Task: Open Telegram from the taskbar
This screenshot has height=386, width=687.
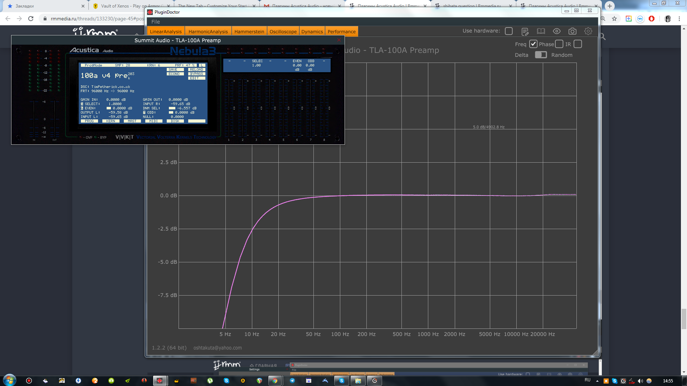Action: 292,381
